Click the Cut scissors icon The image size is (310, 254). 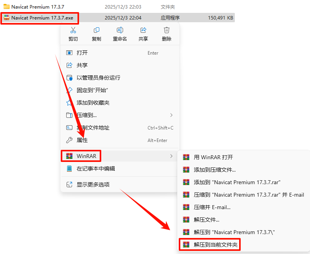(x=73, y=30)
